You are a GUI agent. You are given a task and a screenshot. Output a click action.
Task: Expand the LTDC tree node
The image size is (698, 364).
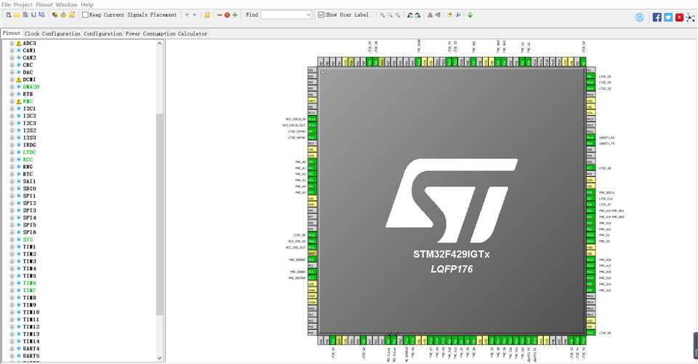tap(12, 152)
